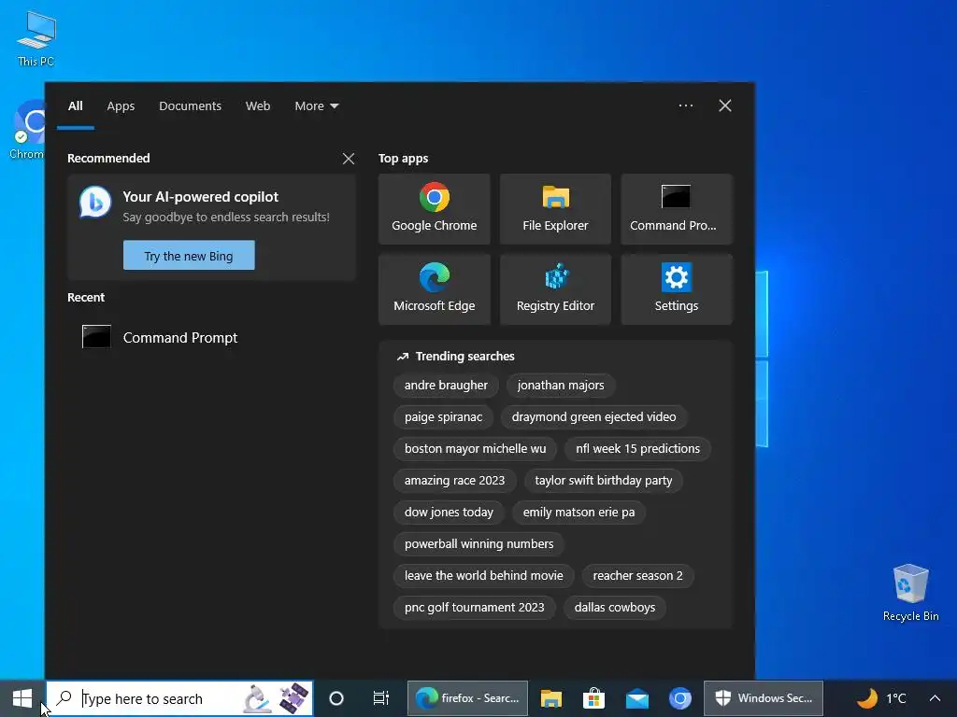Launch Microsoft Edge from Top apps

434,289
